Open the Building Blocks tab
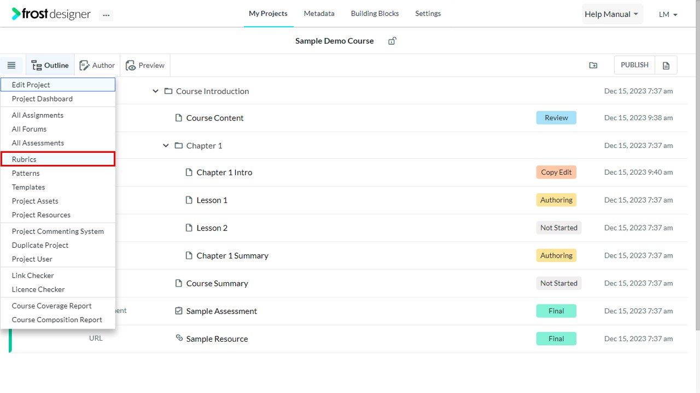This screenshot has height=393, width=700. 375,14
